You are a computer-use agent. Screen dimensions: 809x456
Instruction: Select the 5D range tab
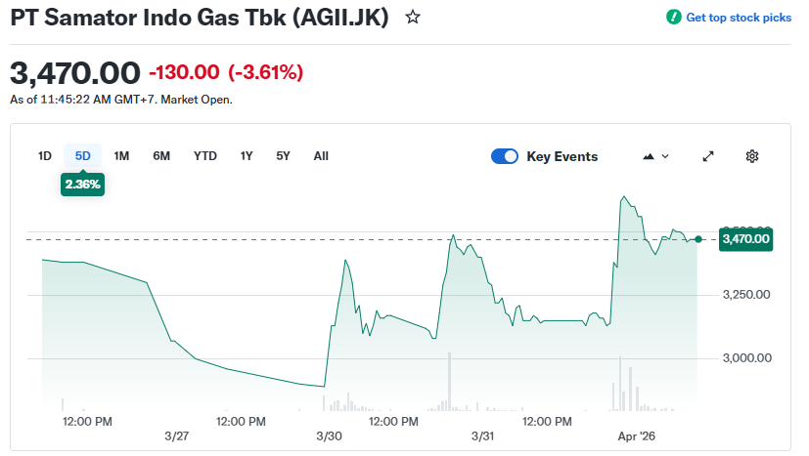point(83,155)
